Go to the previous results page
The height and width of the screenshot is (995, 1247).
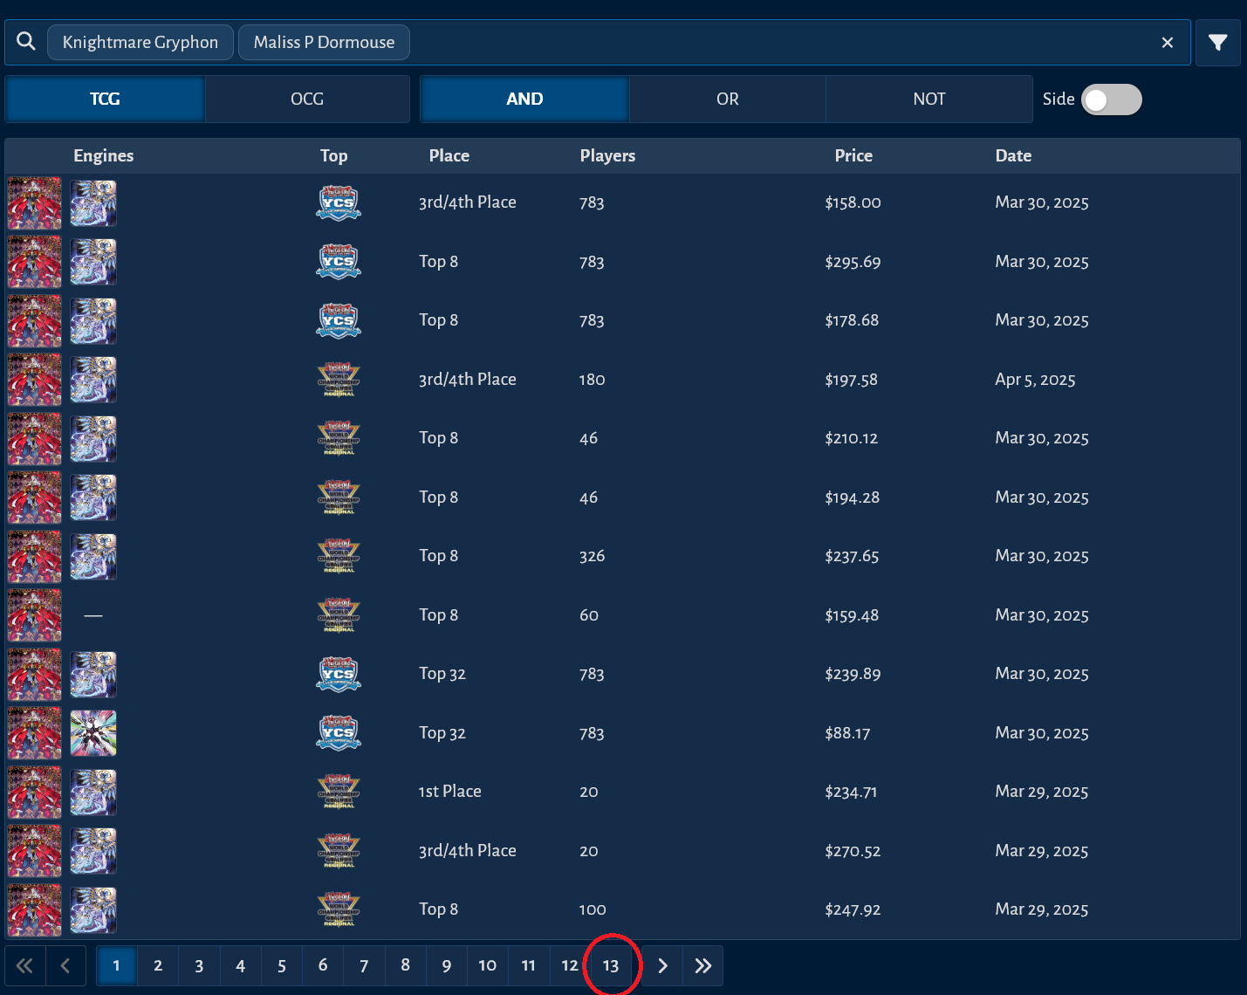(x=65, y=965)
